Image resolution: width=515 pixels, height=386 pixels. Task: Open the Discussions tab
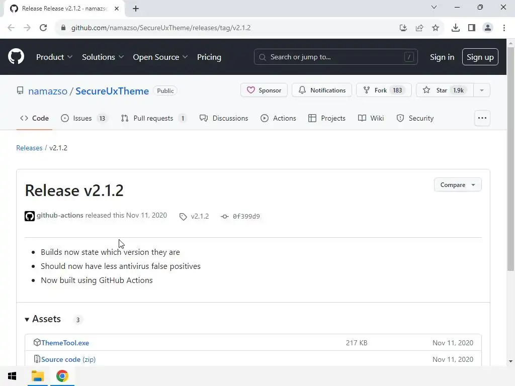(224, 118)
